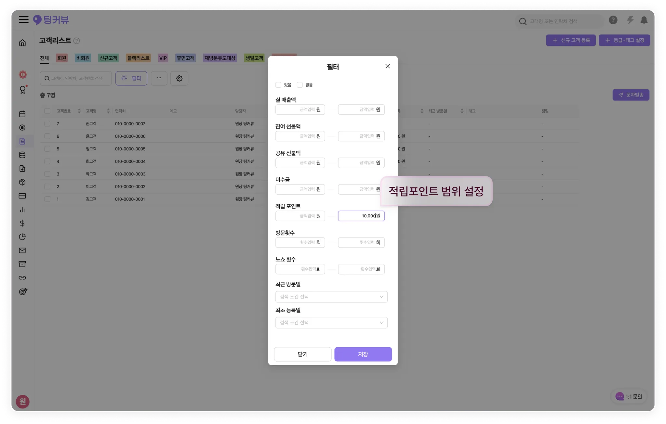Switch to the VIP tab
The image size is (666, 424).
pyautogui.click(x=163, y=58)
